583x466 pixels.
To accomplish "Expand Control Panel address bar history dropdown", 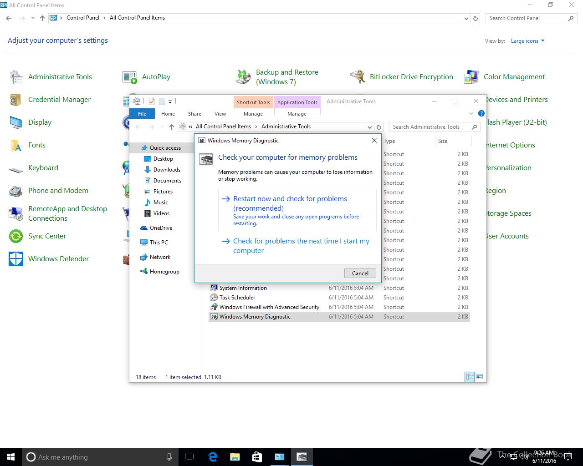I will 466,18.
